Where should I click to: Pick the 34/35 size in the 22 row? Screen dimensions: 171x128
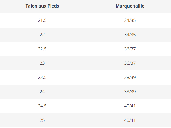pyautogui.click(x=130, y=35)
